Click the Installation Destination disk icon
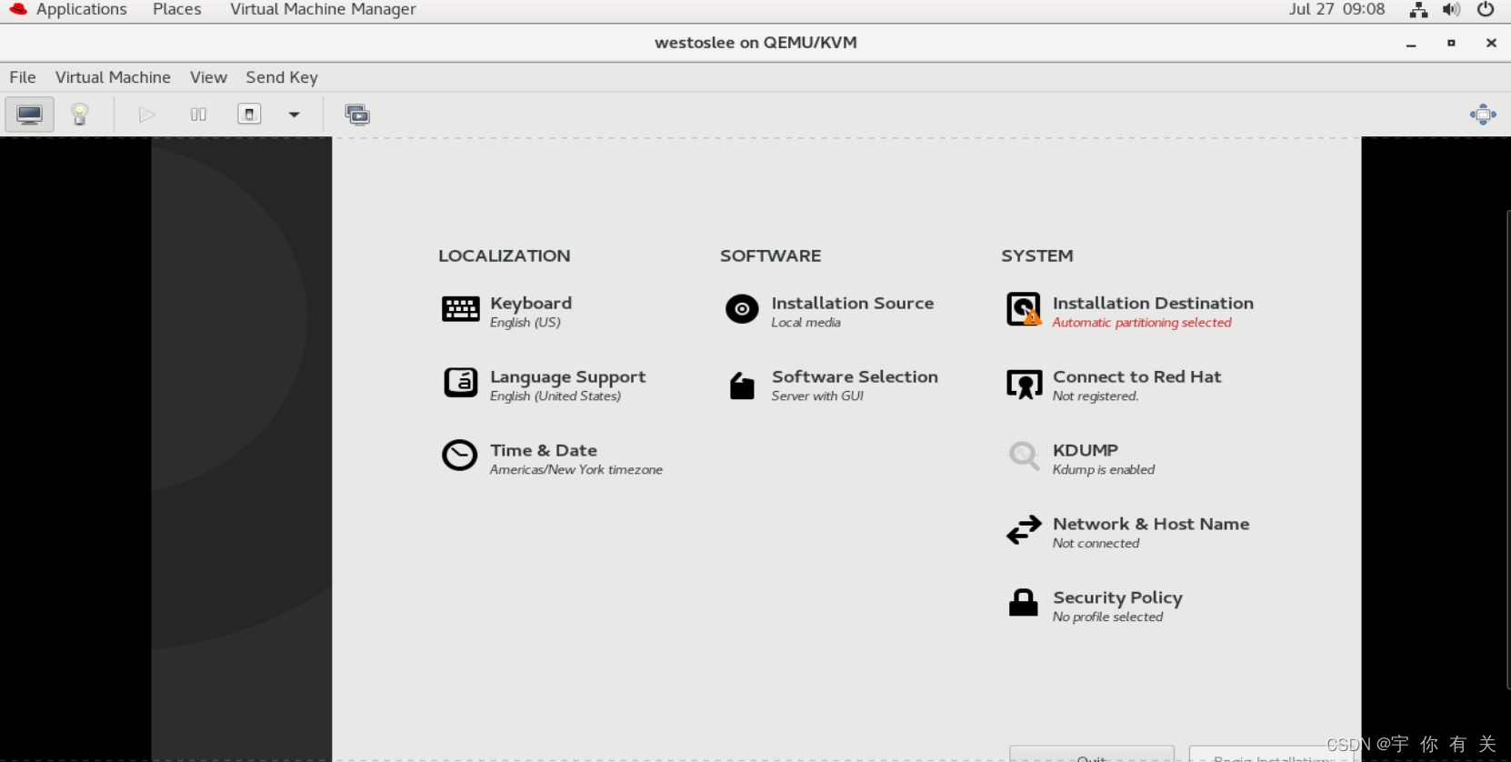This screenshot has width=1511, height=762. tap(1024, 309)
